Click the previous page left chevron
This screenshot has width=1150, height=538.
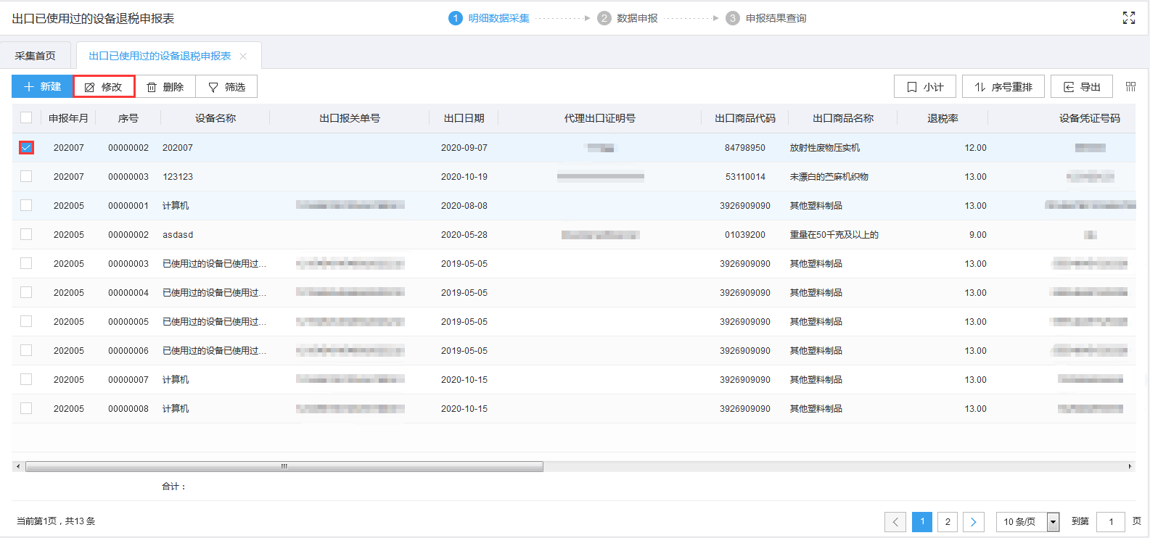tap(895, 522)
